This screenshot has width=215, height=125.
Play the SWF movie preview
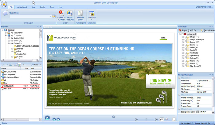coord(47,118)
